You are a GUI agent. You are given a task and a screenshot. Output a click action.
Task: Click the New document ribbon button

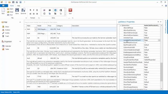point(3,11)
